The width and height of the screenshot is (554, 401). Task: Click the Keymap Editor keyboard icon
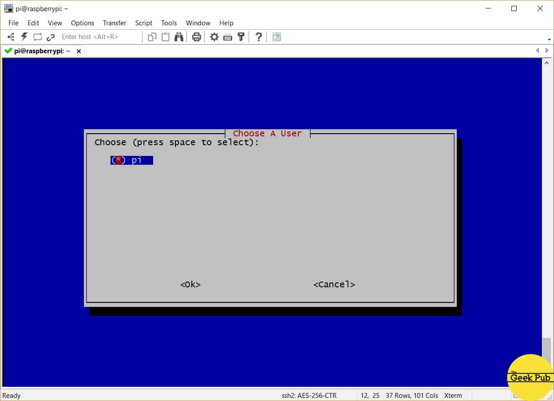click(228, 37)
